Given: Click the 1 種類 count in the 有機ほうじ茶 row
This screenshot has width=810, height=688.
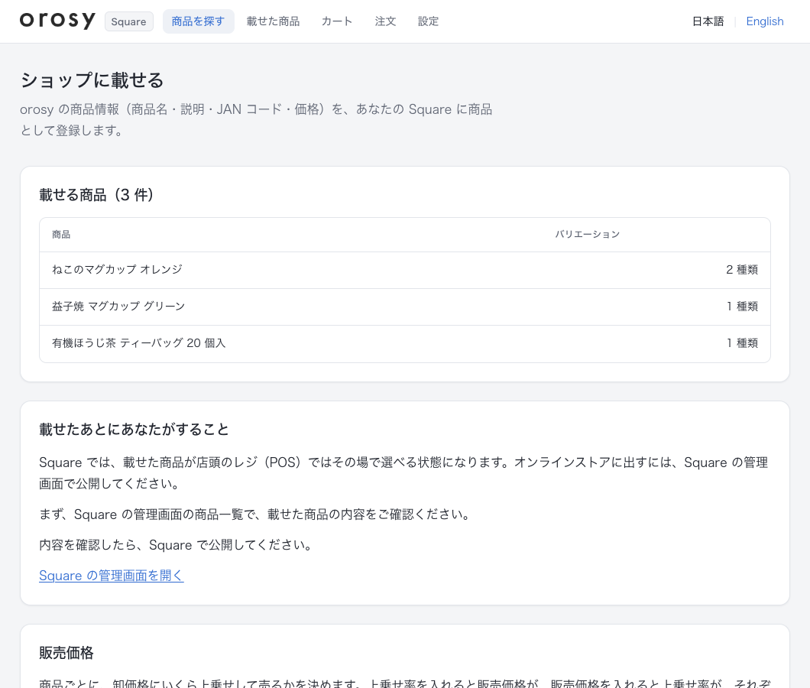Looking at the screenshot, I should tap(742, 343).
